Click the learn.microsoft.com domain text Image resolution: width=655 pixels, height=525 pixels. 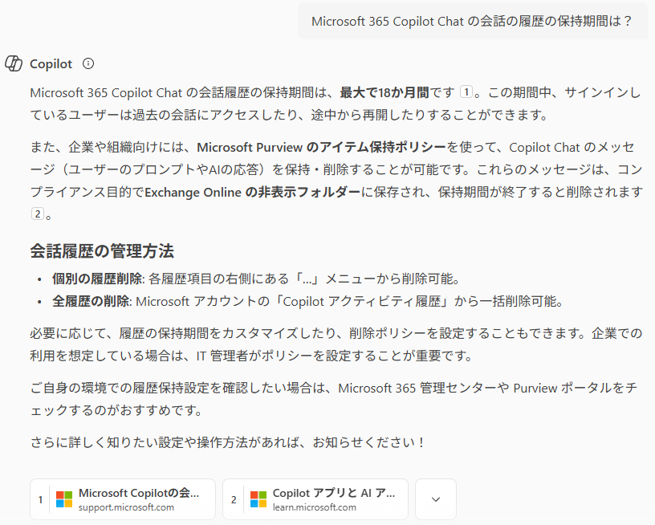click(x=314, y=507)
